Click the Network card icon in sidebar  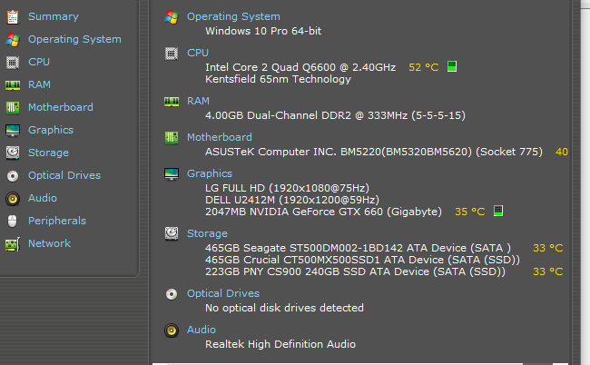(13, 244)
